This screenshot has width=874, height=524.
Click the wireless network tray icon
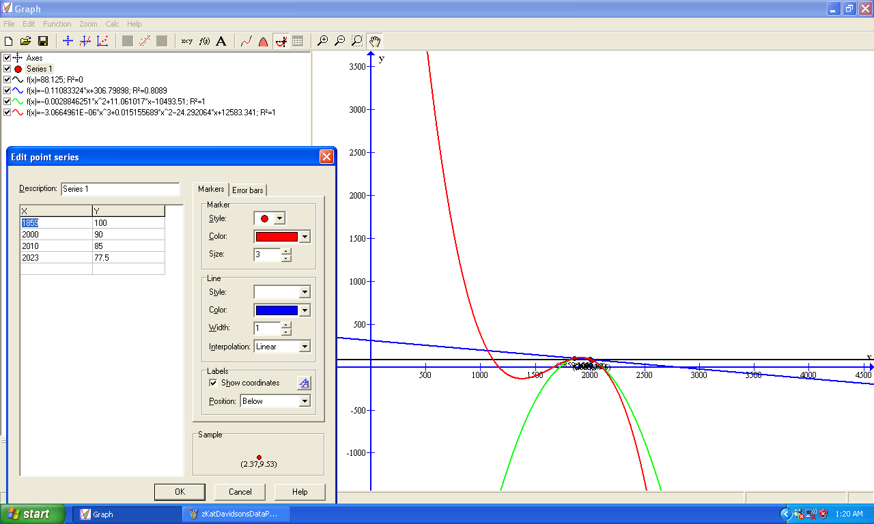(811, 514)
